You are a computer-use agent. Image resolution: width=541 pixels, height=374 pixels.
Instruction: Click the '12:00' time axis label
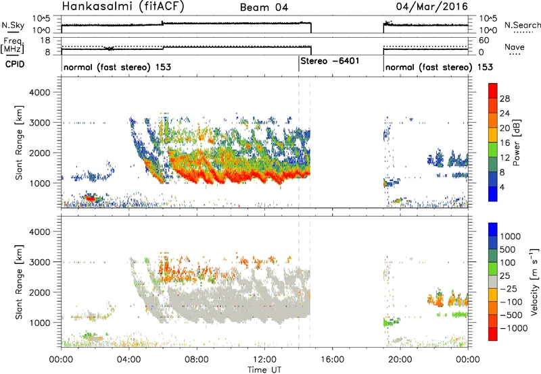pyautogui.click(x=264, y=360)
